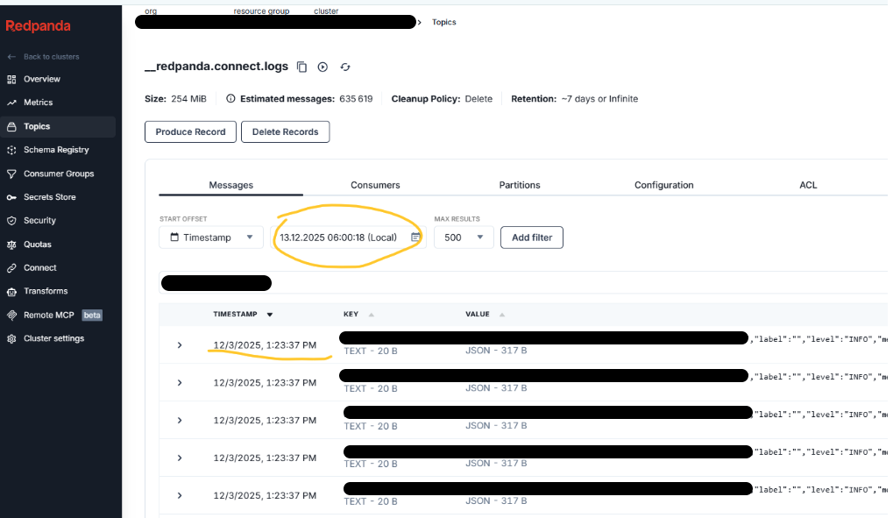Expand the first message row
This screenshot has height=518, width=893.
(x=180, y=345)
